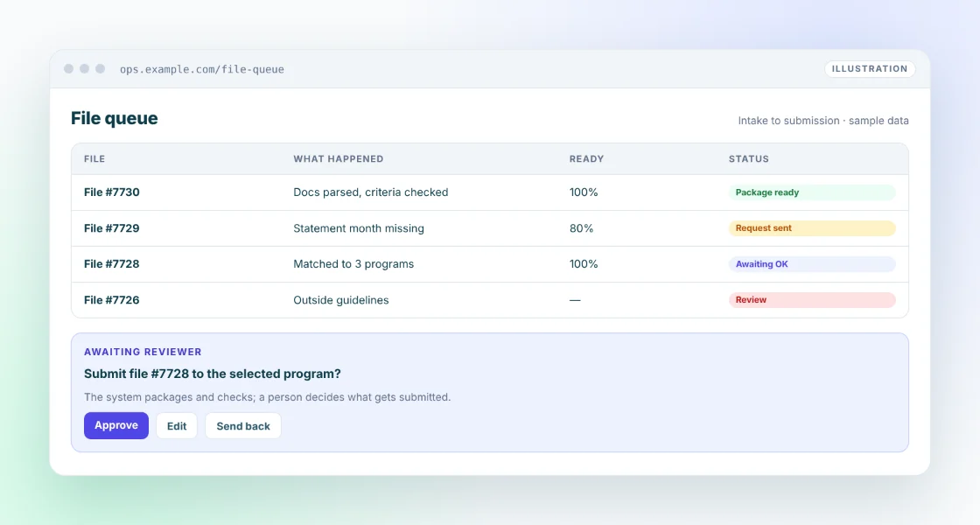The width and height of the screenshot is (980, 525).
Task: Click the 80% ready value for File #7729
Action: point(581,228)
